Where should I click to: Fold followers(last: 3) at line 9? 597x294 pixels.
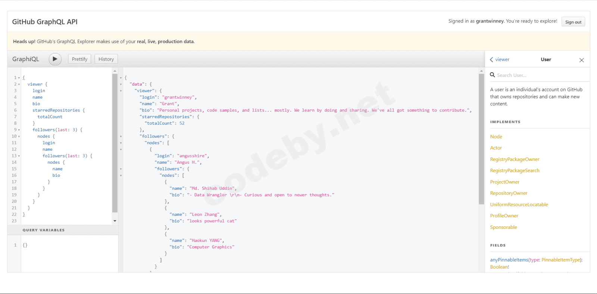pos(19,130)
